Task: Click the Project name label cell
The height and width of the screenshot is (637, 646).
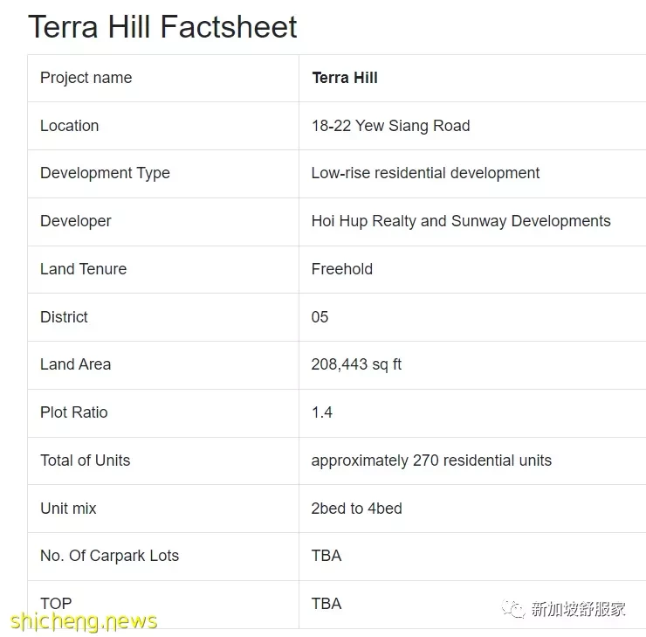Action: pos(163,78)
